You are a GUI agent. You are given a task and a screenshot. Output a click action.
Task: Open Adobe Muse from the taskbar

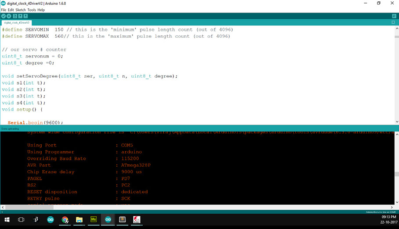pyautogui.click(x=93, y=219)
